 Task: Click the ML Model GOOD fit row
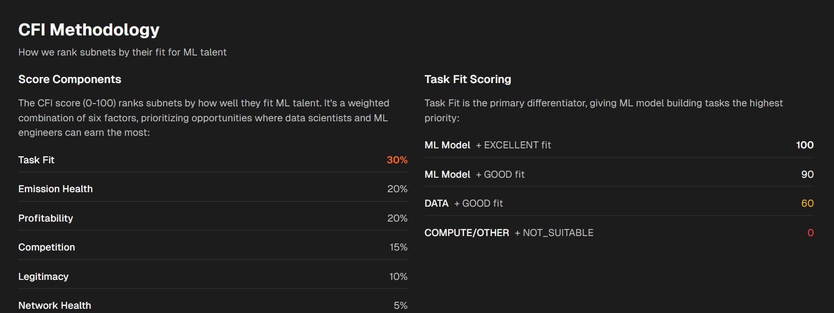[x=474, y=174]
